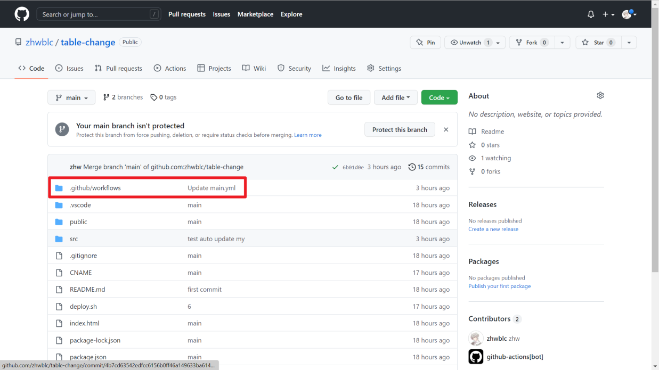Open the .vscode folder

[80, 205]
